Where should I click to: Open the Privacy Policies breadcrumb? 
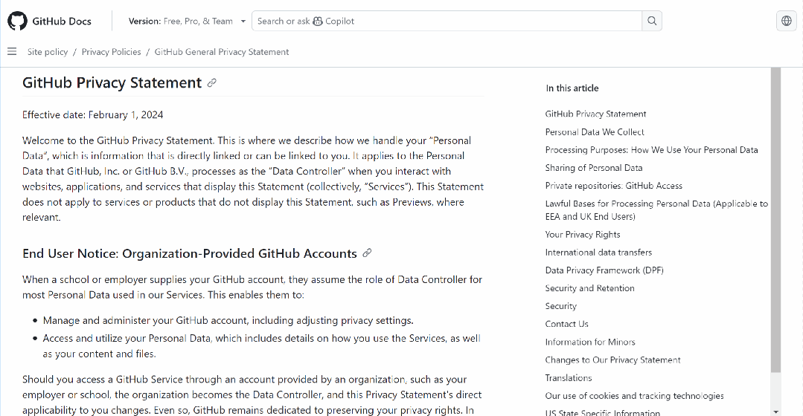tap(111, 51)
